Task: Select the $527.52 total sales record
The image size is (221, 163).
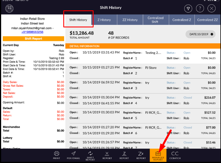Action: tap(143, 115)
